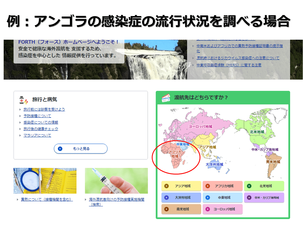Click the arrow icon on 南米地域 button

[166, 209]
